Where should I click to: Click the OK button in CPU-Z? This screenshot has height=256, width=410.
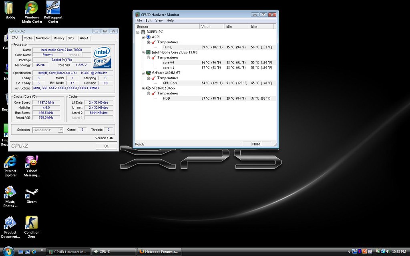pos(107,146)
